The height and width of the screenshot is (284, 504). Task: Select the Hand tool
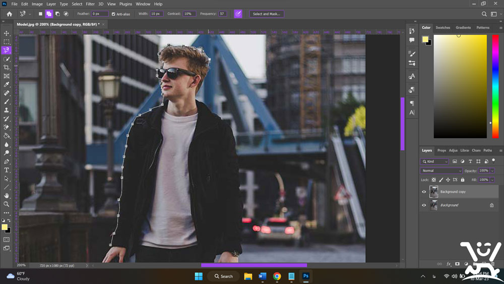tap(7, 196)
